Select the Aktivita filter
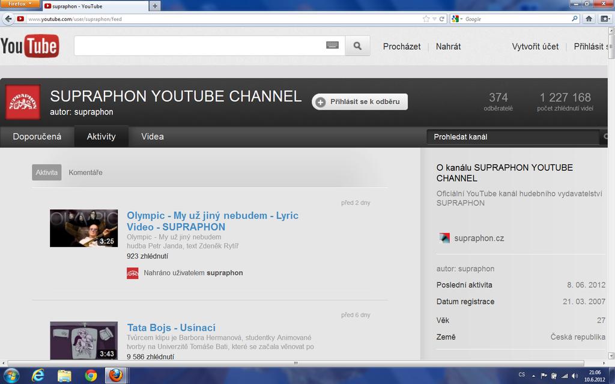The image size is (615, 384). [x=47, y=172]
